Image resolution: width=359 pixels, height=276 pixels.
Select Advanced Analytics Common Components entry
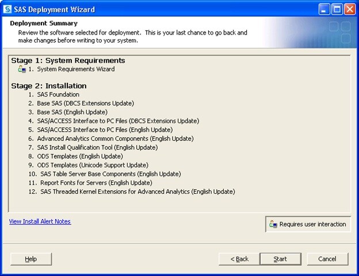115,139
